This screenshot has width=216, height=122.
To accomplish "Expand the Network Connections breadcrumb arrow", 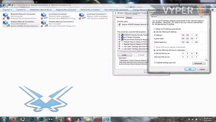I will coord(70,5).
